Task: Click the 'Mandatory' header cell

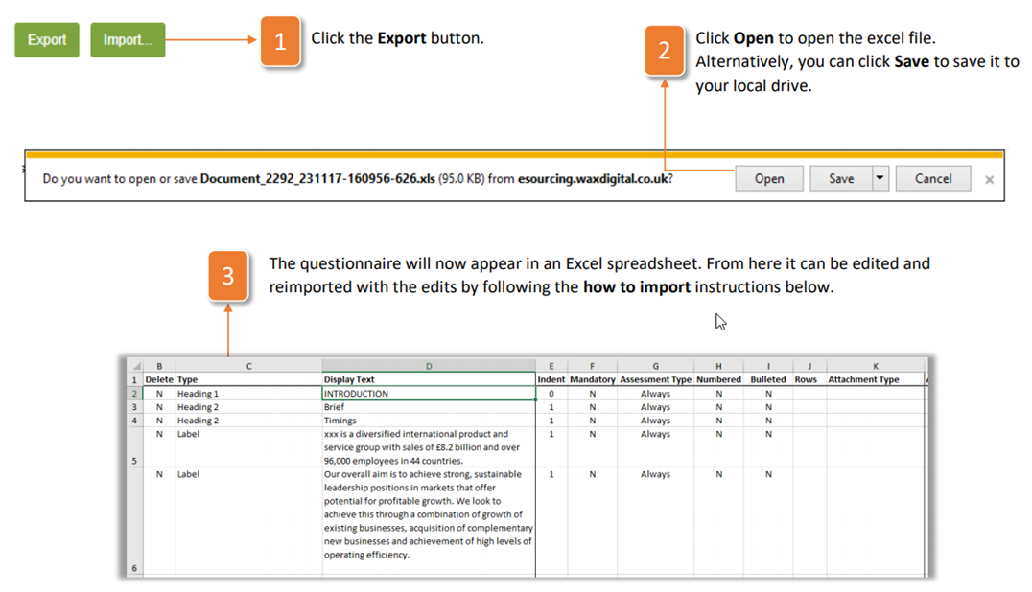Action: pyautogui.click(x=593, y=379)
